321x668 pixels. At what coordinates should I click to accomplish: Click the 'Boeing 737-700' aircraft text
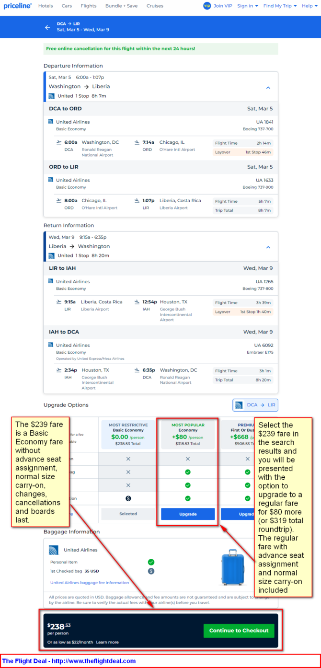click(x=258, y=129)
